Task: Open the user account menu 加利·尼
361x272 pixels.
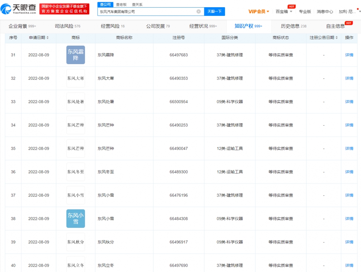Action: click(x=348, y=12)
